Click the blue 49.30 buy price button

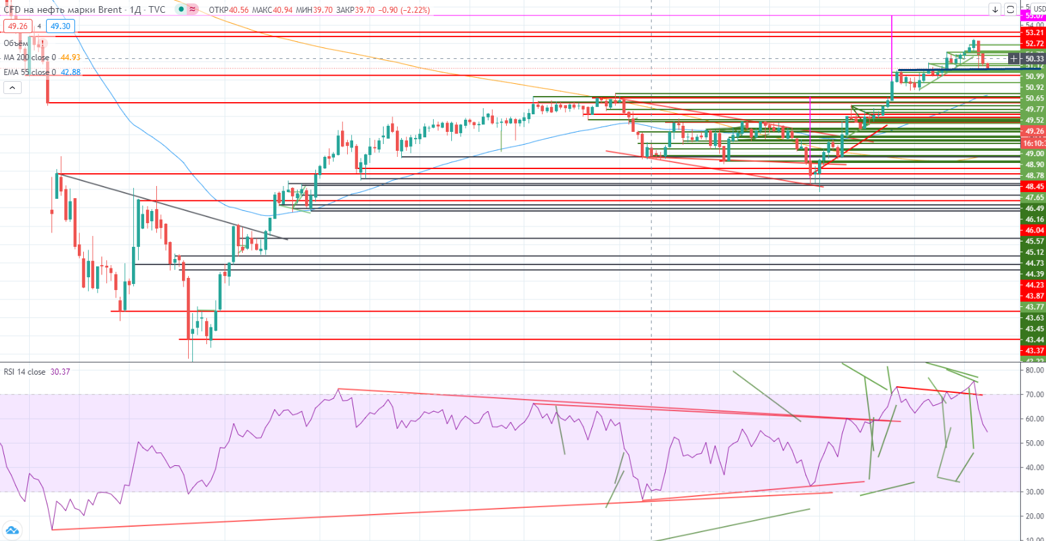click(60, 26)
